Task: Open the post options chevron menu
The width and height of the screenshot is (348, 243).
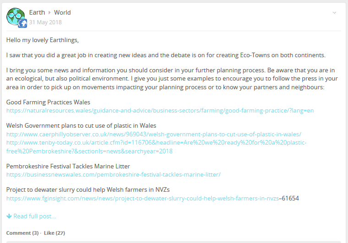Action: [x=334, y=13]
